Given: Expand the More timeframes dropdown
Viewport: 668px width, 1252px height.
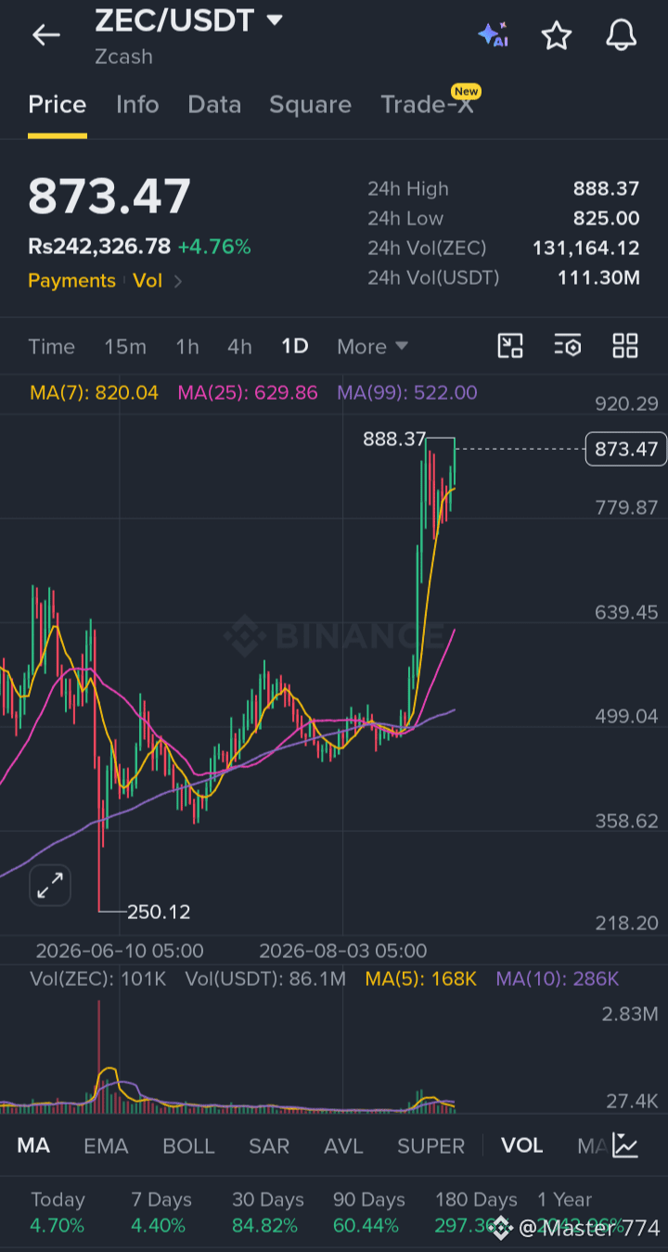Looking at the screenshot, I should (x=372, y=346).
